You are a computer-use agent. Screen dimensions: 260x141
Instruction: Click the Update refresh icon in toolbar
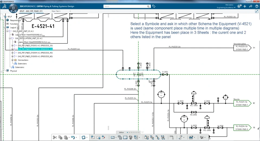(x=83, y=137)
